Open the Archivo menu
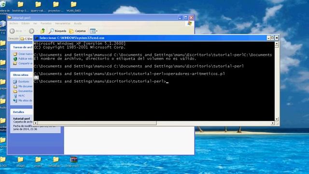The image size is (309, 174). point(14,23)
